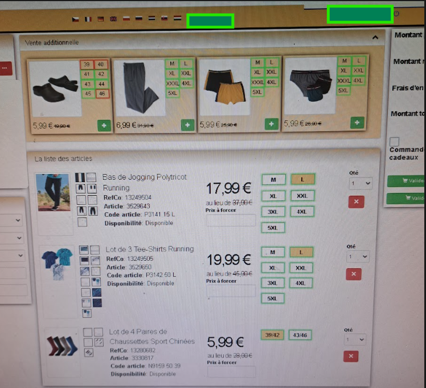This screenshot has height=388, width=426.
Task: Click the RefCo 13249504 reference text
Action: [x=128, y=197]
